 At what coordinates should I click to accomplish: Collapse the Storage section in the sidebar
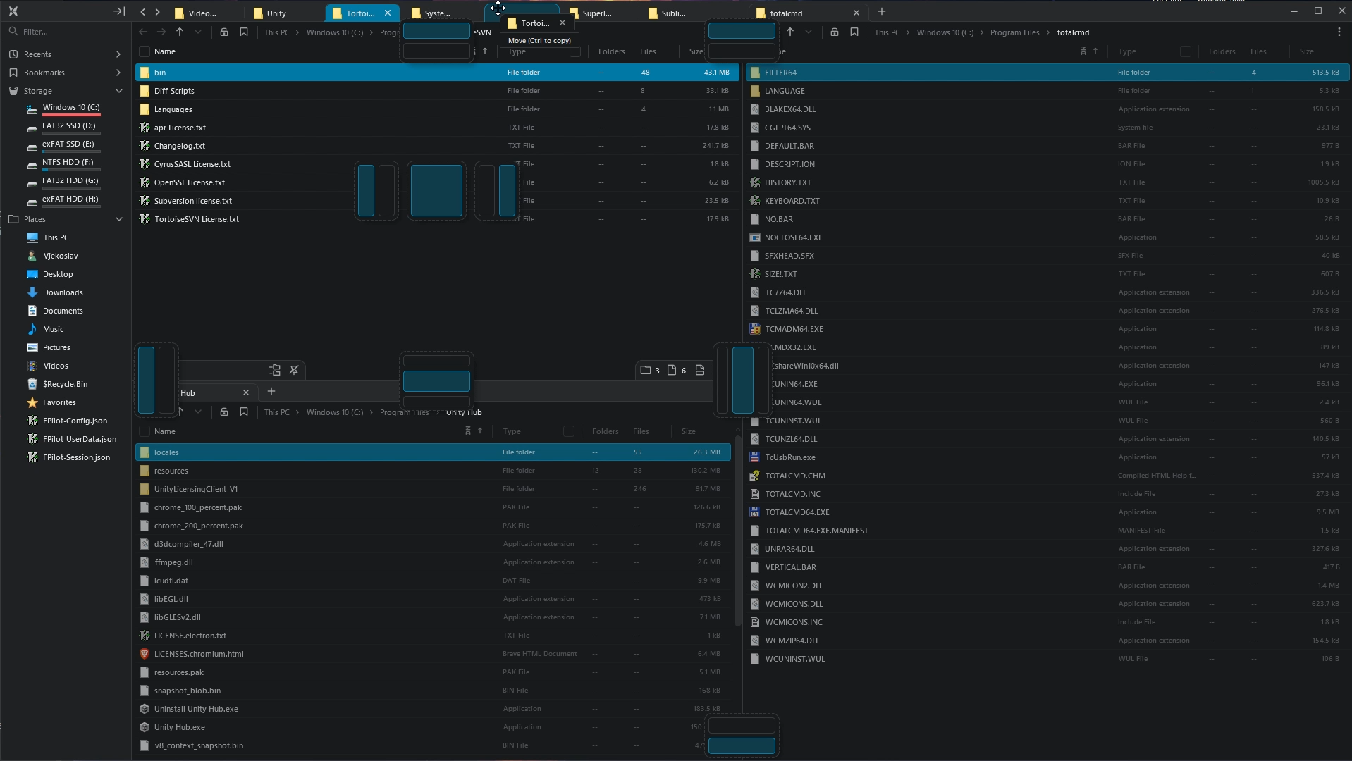[x=118, y=91]
